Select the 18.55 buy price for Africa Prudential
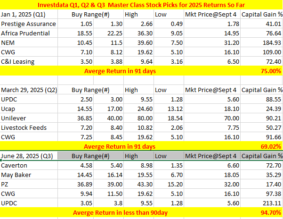 tap(76, 33)
